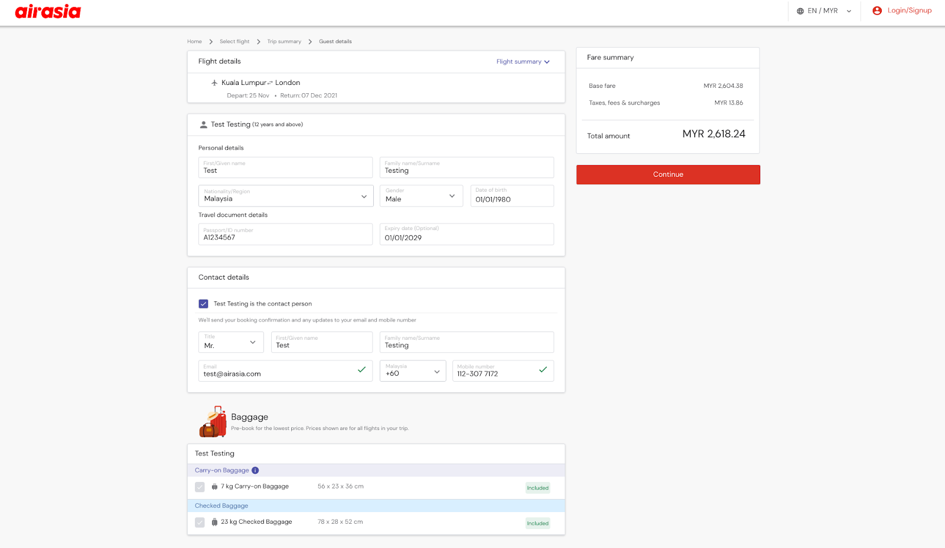Go to Select flight breadcrumb
945x548 pixels.
[234, 42]
